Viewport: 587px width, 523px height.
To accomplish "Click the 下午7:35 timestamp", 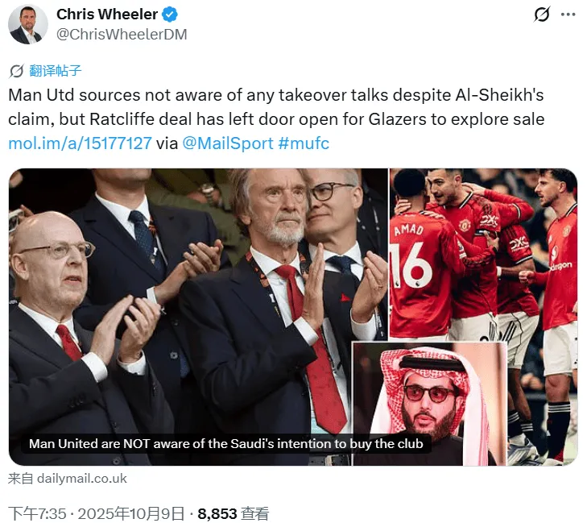I will (x=37, y=513).
